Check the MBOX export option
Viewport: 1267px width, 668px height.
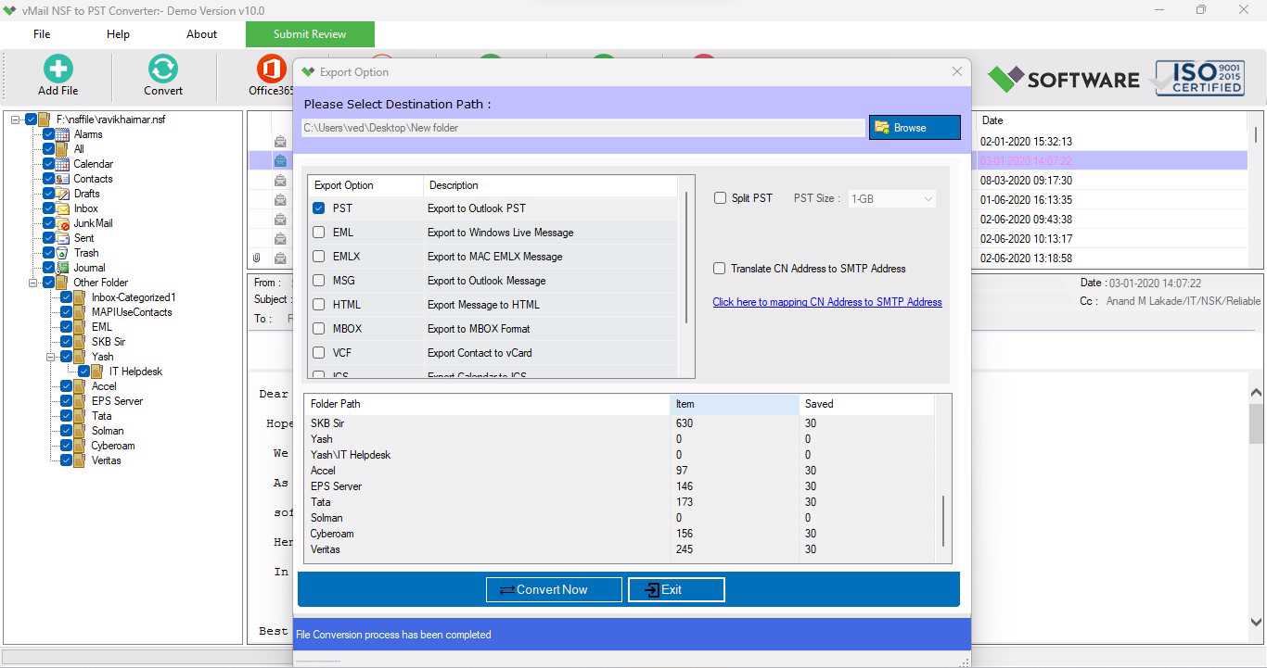click(319, 329)
